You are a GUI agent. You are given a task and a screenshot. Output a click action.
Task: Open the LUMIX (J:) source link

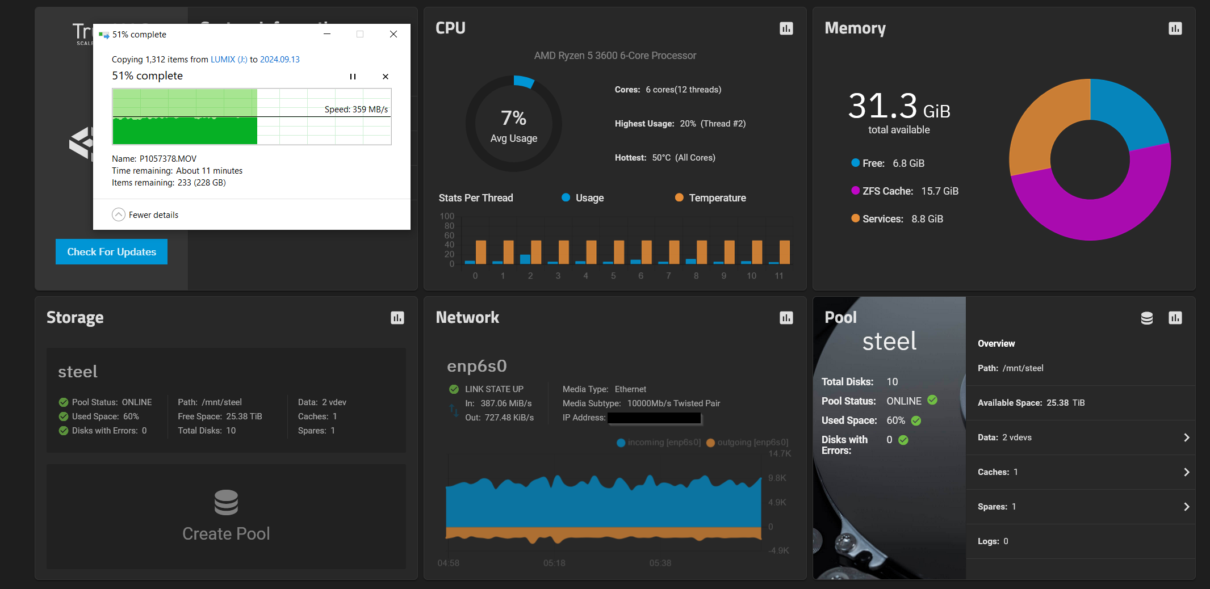229,60
